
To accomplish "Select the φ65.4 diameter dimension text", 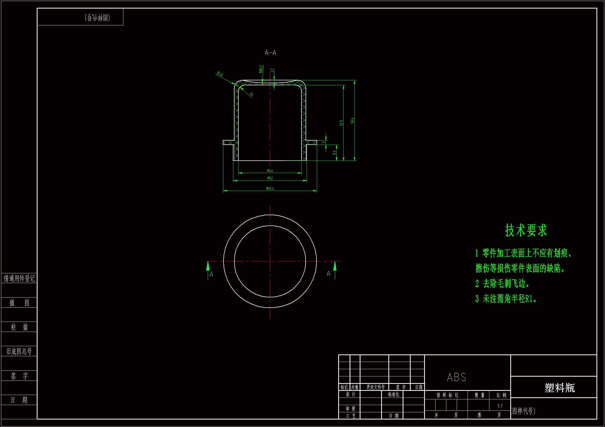I will pos(270,188).
